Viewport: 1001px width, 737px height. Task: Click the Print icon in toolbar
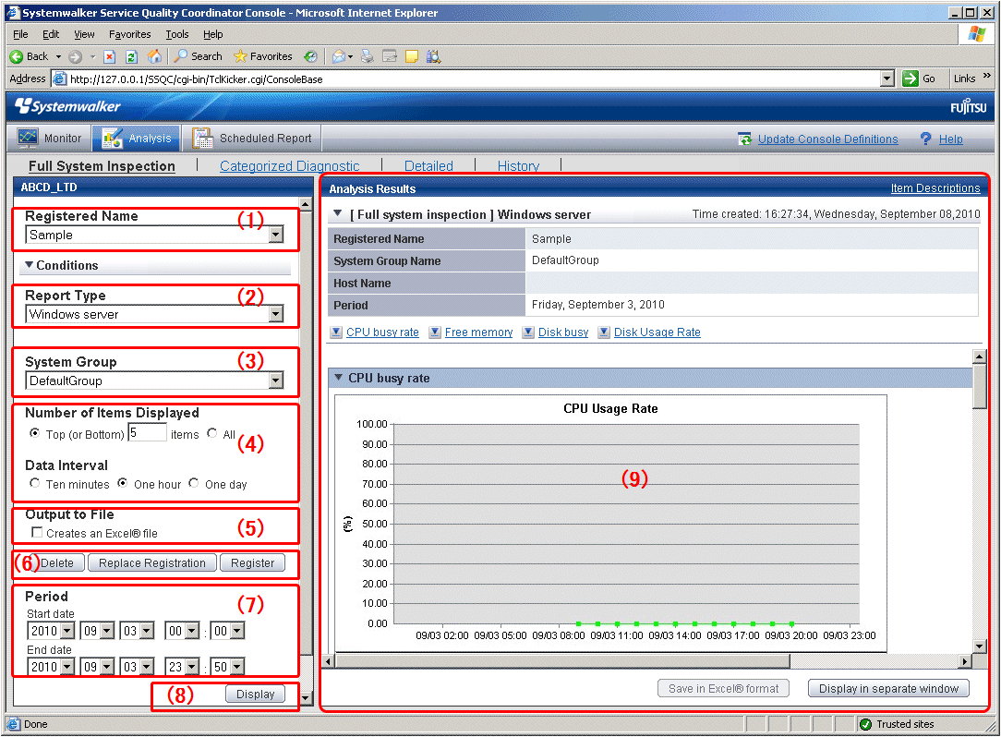[x=368, y=56]
